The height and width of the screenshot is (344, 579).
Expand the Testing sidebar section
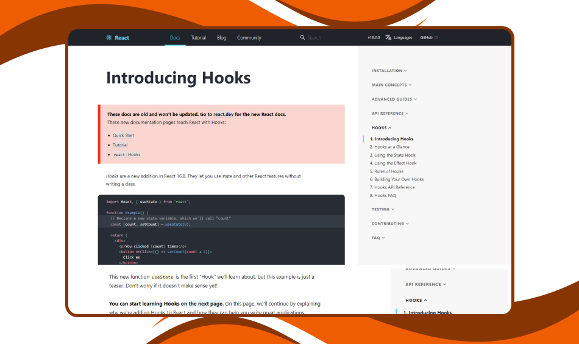point(383,209)
